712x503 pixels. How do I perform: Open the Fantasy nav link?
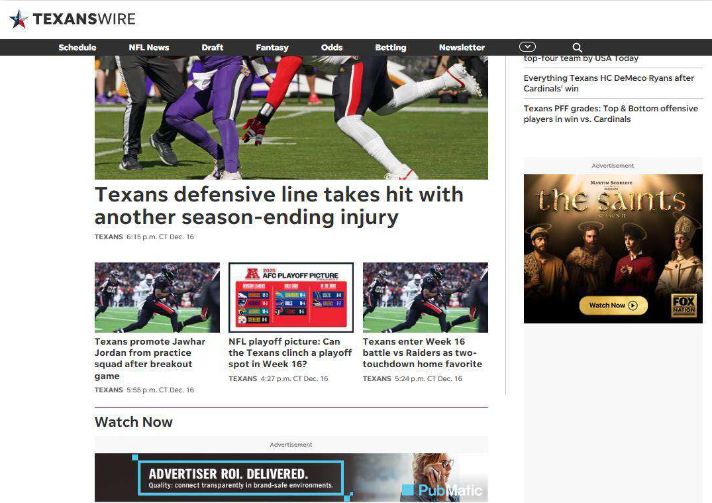[272, 48]
